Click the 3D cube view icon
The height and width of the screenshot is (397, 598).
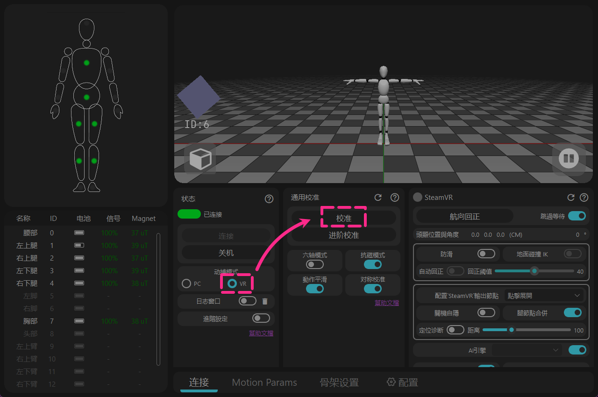coord(200,159)
